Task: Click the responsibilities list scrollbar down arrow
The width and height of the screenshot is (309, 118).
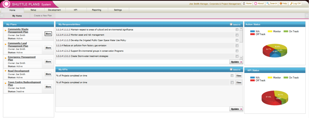Action: pyautogui.click(x=241, y=58)
